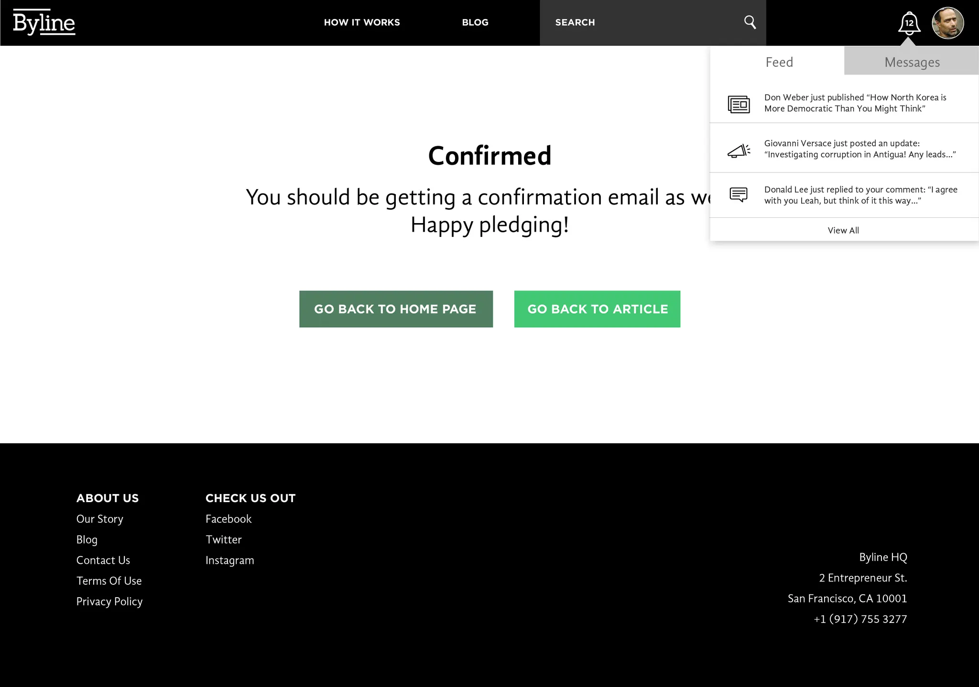
Task: Click the search magnifier icon
Action: point(750,22)
